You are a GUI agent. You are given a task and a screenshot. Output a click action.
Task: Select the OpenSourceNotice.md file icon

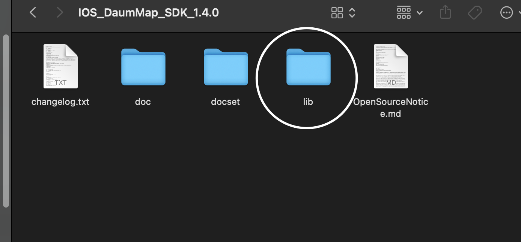(391, 66)
